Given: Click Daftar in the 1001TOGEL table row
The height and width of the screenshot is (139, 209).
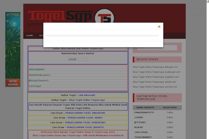Looking at the screenshot, I should 170,132.
